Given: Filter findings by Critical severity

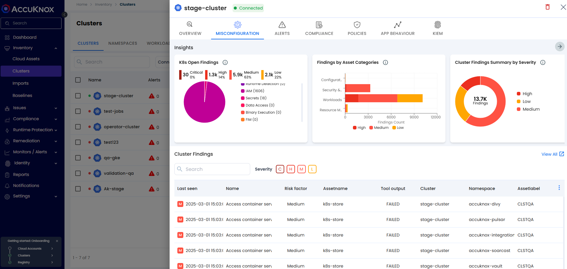Looking at the screenshot, I should click(x=280, y=169).
